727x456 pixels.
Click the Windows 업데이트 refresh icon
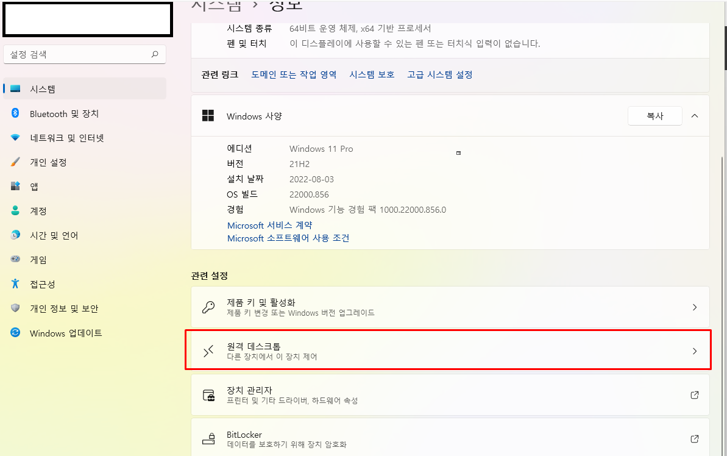pyautogui.click(x=15, y=333)
